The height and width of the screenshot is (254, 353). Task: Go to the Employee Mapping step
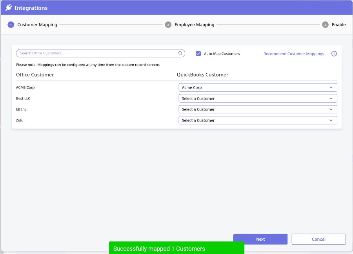[x=194, y=25]
